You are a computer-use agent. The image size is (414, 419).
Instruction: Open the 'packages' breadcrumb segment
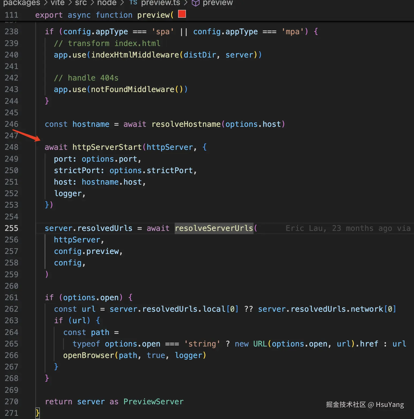coord(21,3)
